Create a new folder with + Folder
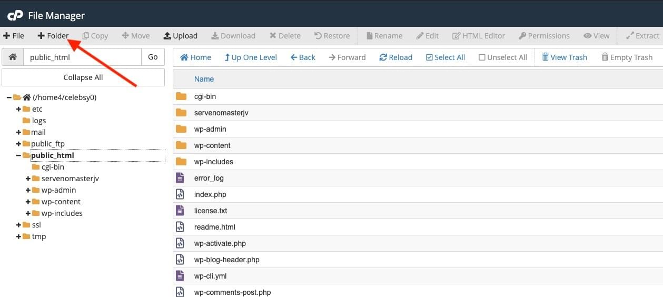 tap(53, 36)
